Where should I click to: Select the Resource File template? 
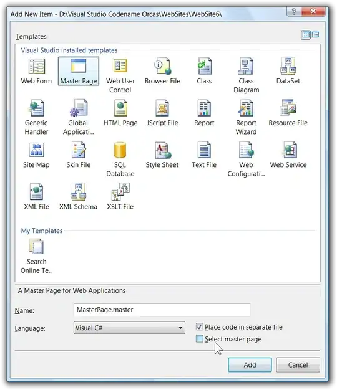(288, 107)
